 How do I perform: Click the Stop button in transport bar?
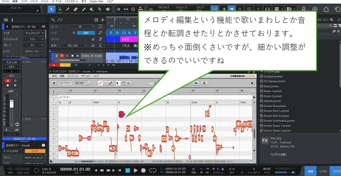[x=128, y=170]
